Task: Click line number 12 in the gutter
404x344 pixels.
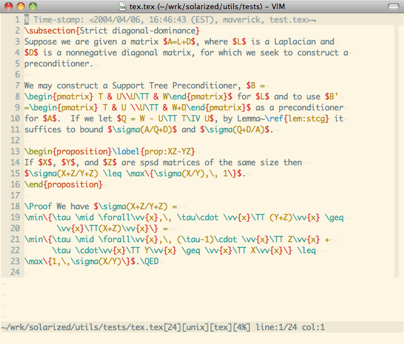Action: click(x=15, y=140)
